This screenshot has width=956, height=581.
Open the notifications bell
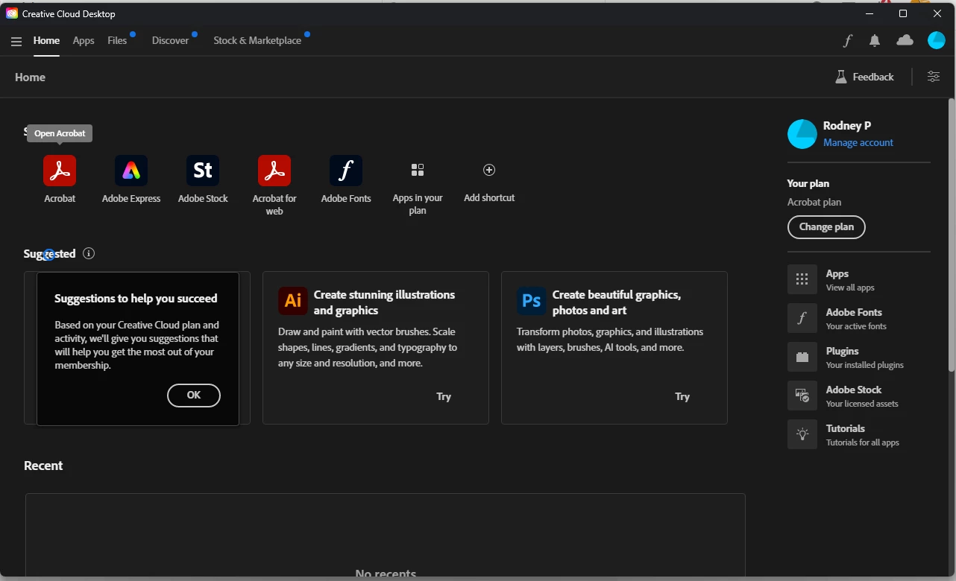coord(875,41)
